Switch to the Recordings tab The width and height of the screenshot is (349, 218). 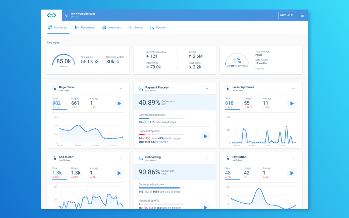pos(85,27)
